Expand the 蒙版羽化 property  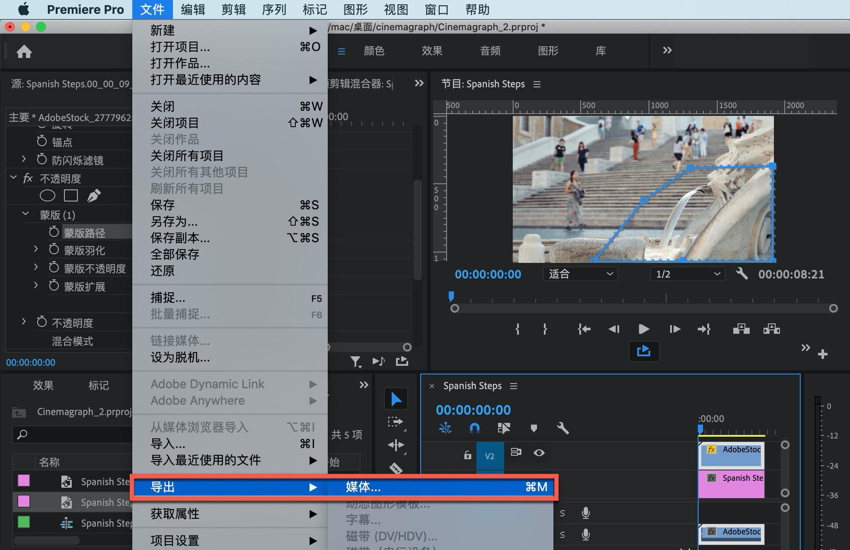pyautogui.click(x=36, y=249)
